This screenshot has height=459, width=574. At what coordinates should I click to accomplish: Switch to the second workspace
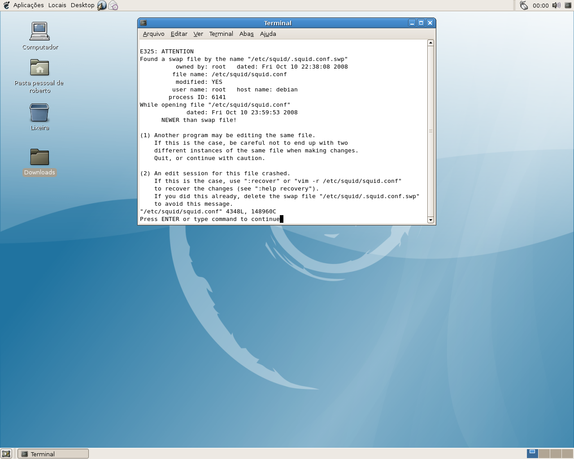[544, 453]
